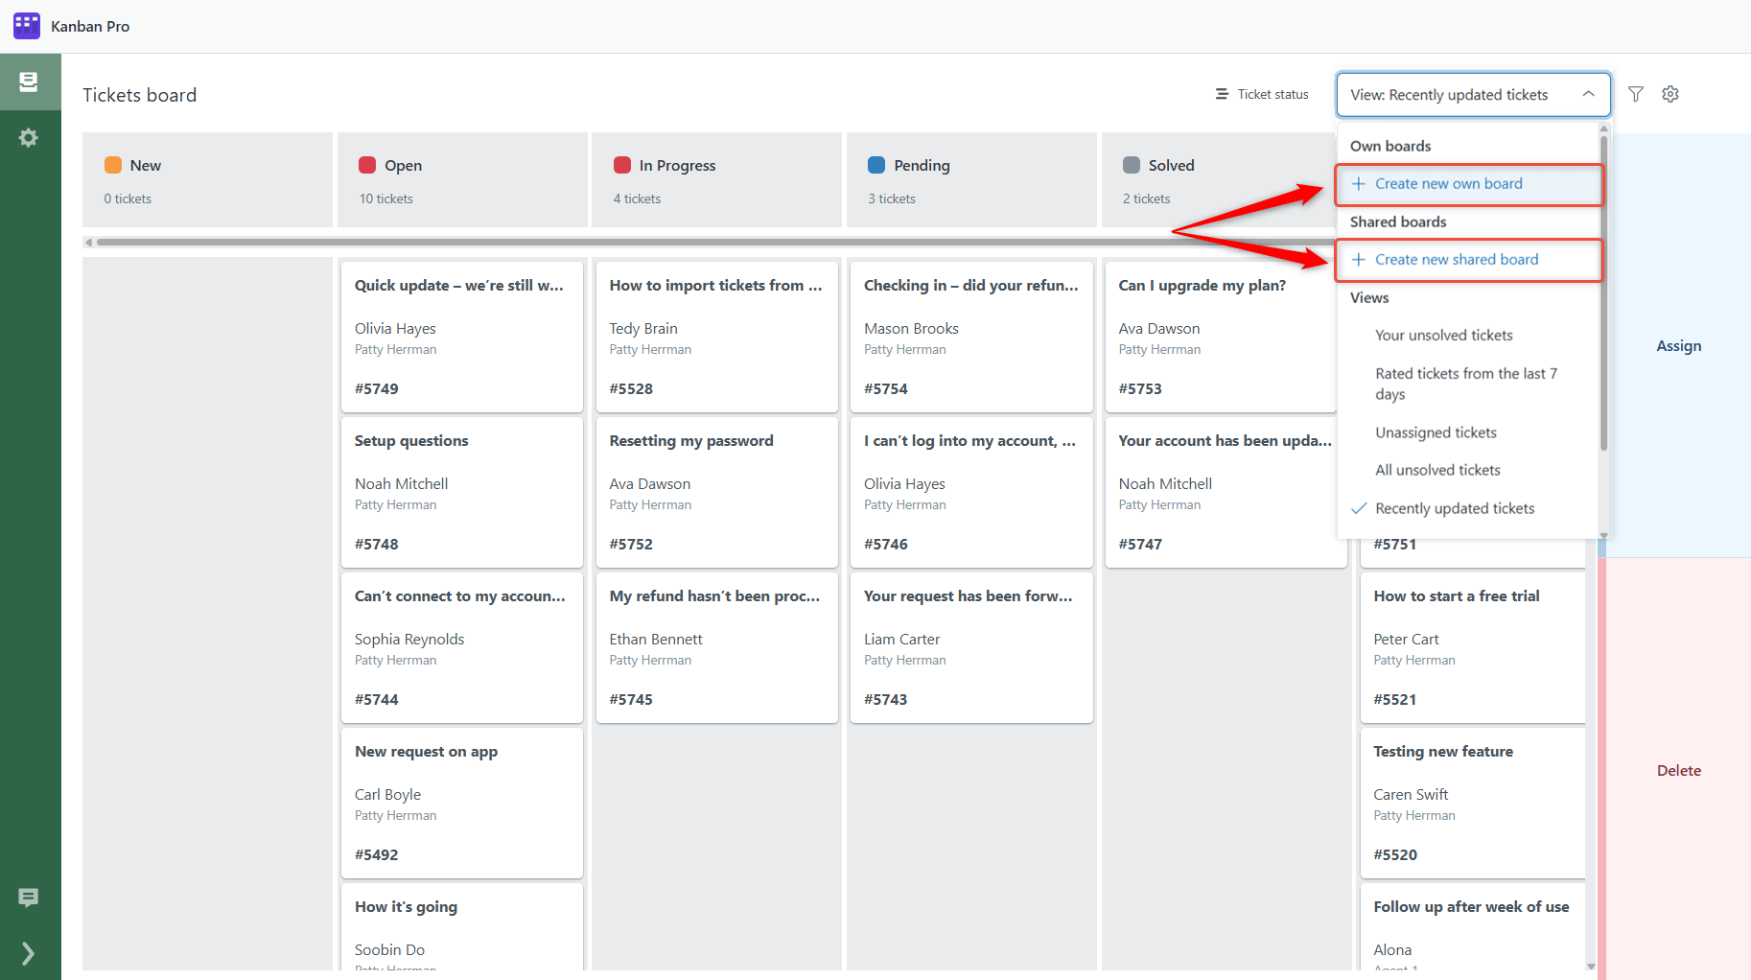
Task: Select the "Unassigned tickets" view
Action: point(1436,432)
